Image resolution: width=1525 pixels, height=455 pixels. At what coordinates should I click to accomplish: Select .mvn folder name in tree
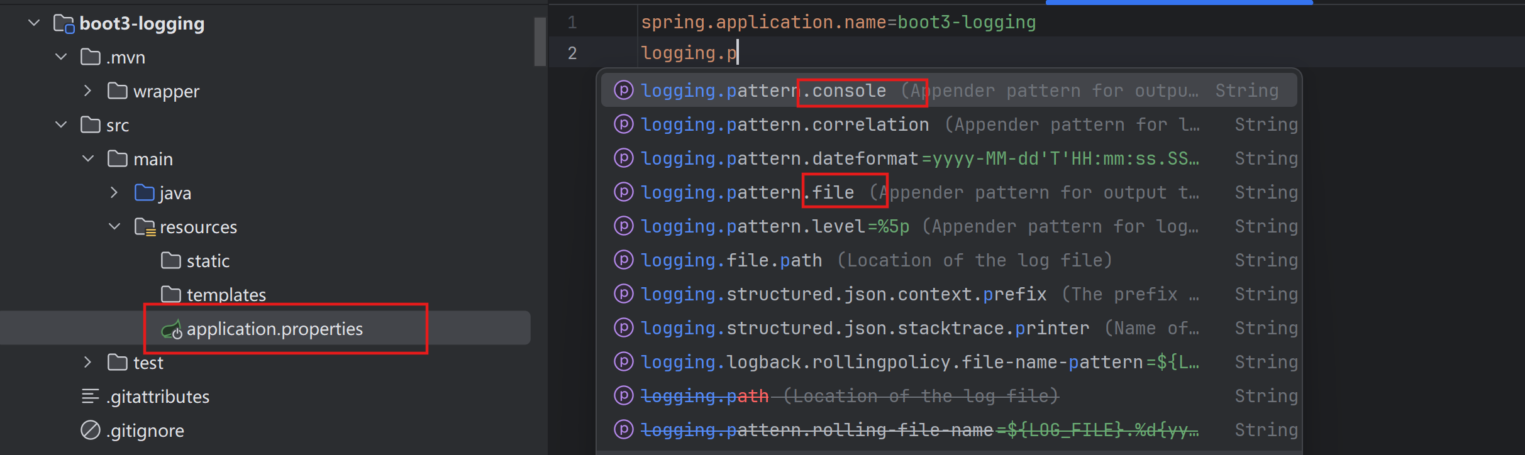click(126, 57)
